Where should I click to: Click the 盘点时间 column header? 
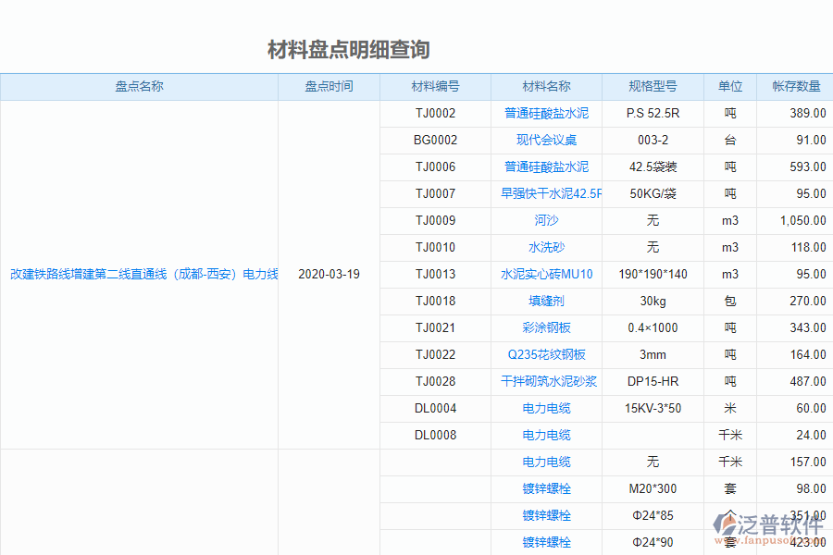pos(329,86)
